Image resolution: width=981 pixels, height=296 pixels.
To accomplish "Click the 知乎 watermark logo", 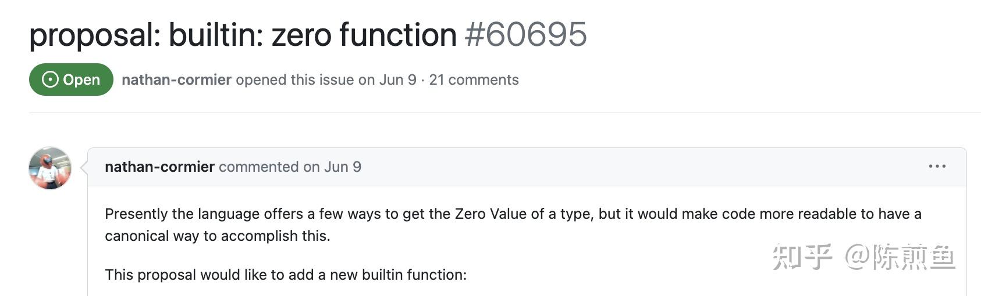I will pos(802,257).
